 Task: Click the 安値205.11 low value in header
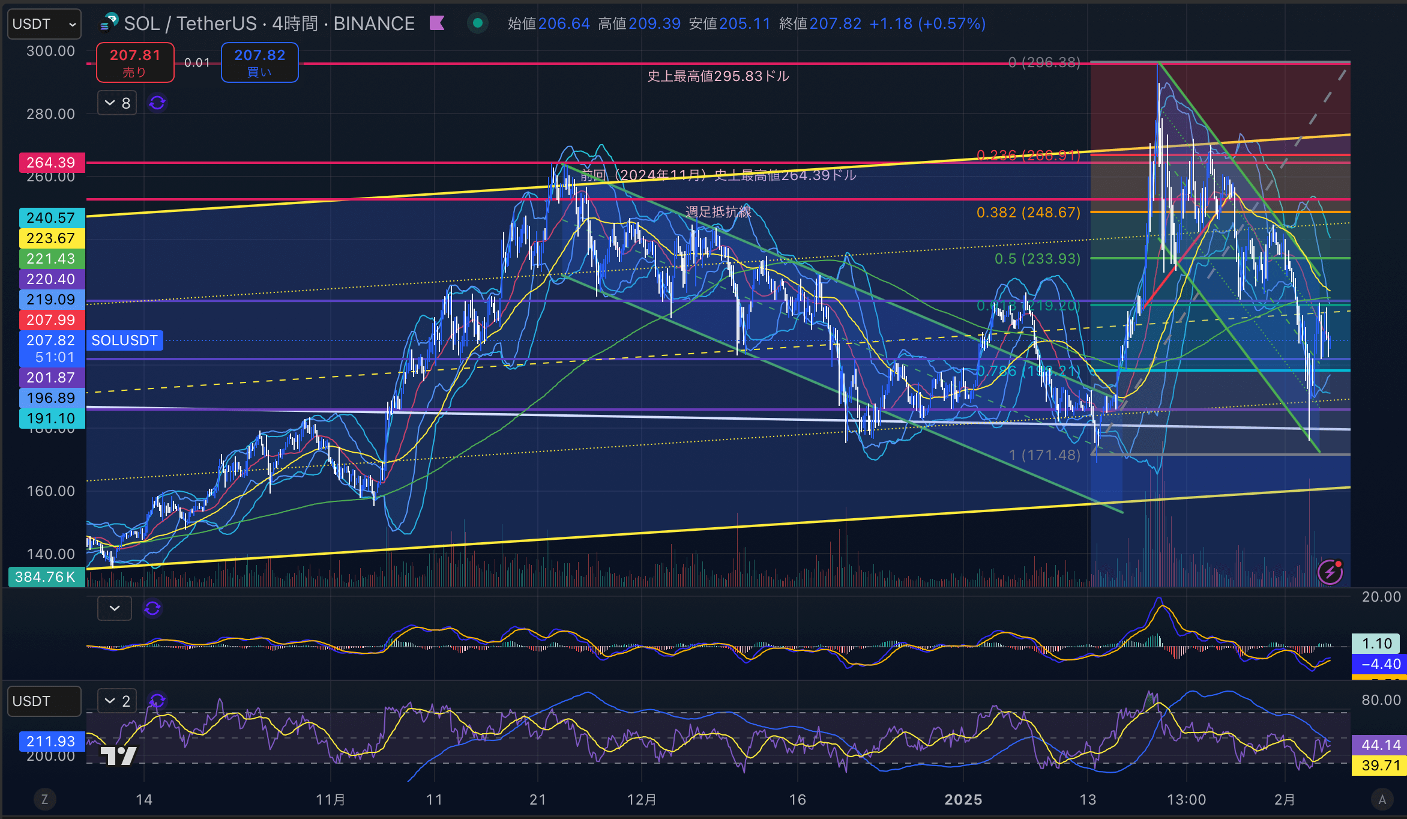(x=729, y=23)
